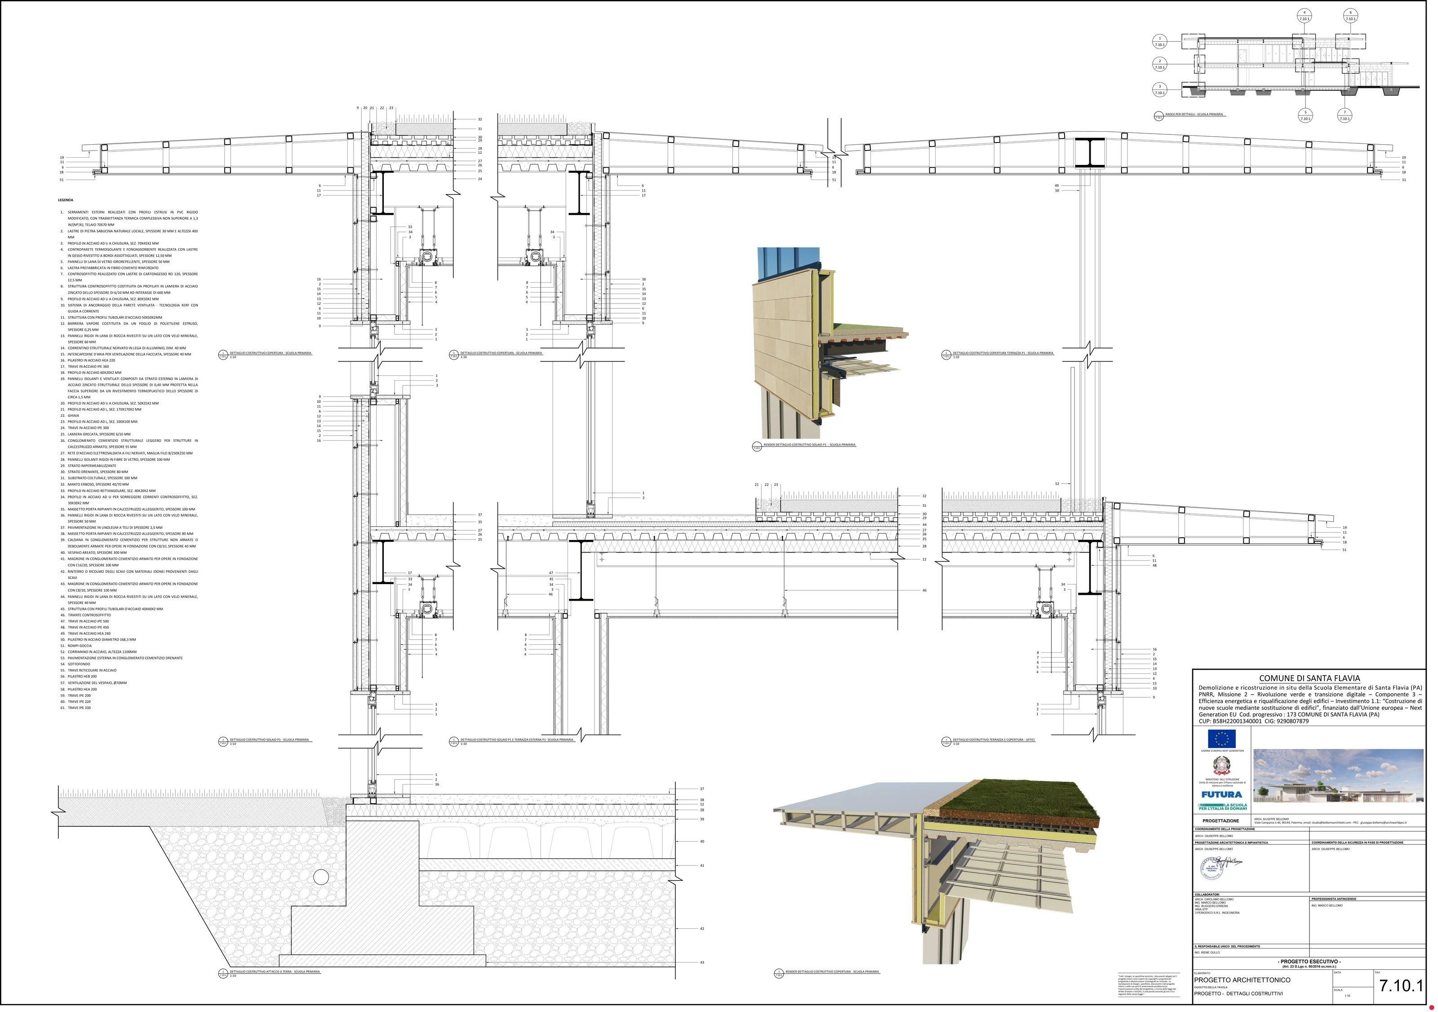This screenshot has width=1438, height=1012.
Task: Click 'PROGETTO ARCHITETTONICO' in title block
Action: pyautogui.click(x=1242, y=980)
